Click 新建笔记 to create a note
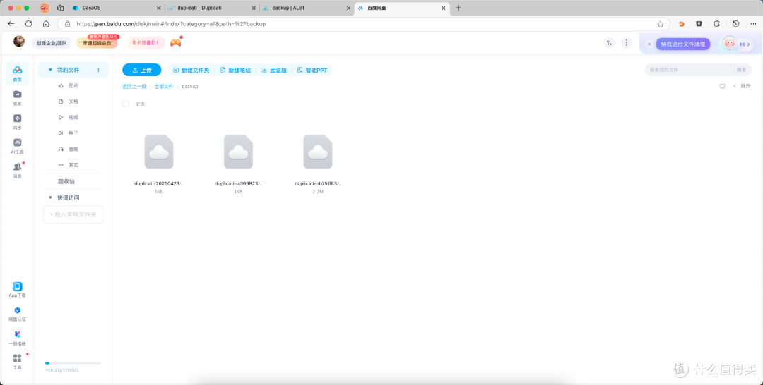Viewport: 763px width, 385px height. (x=235, y=70)
